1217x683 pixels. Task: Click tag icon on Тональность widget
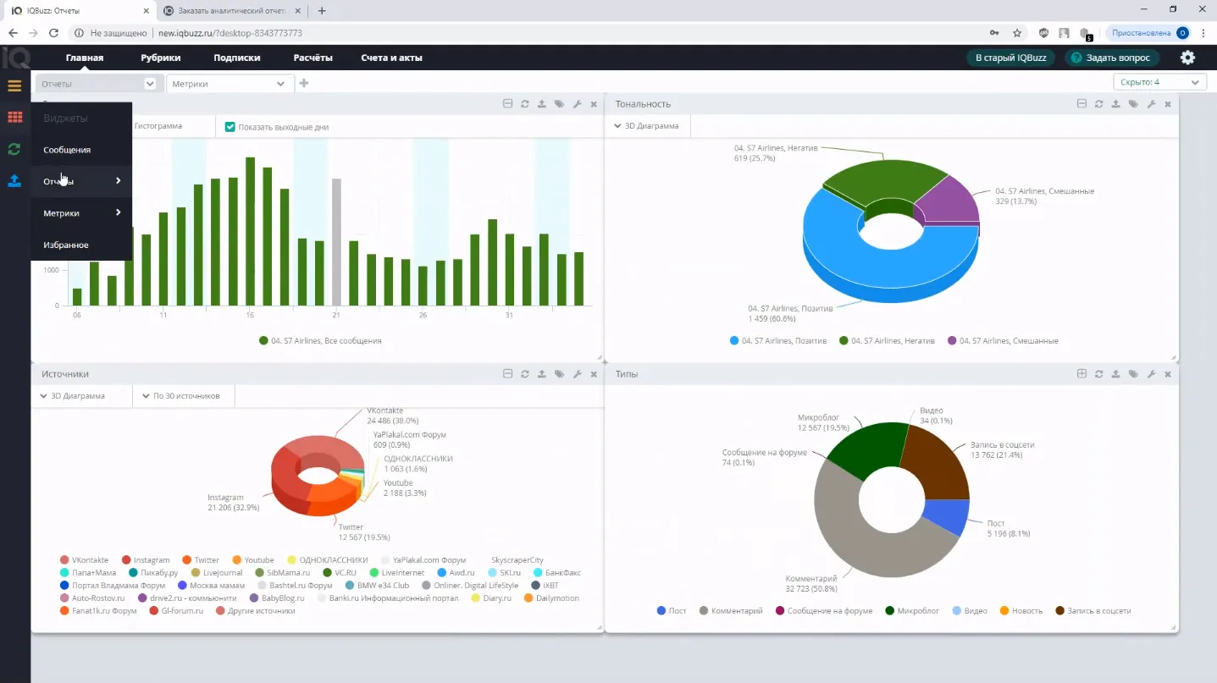point(1133,104)
